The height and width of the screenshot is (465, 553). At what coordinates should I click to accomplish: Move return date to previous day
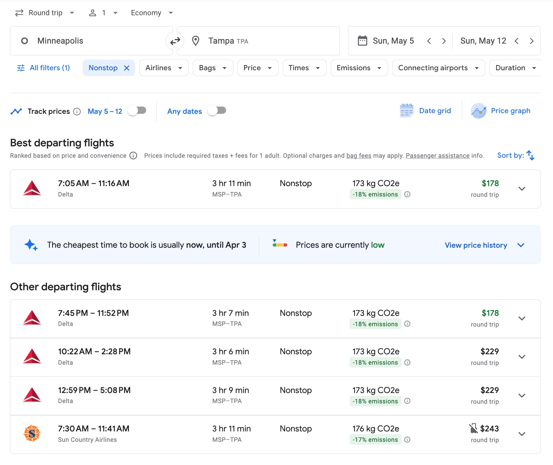[516, 41]
